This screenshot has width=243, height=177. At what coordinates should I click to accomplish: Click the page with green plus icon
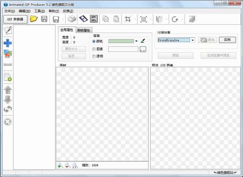[8, 77]
